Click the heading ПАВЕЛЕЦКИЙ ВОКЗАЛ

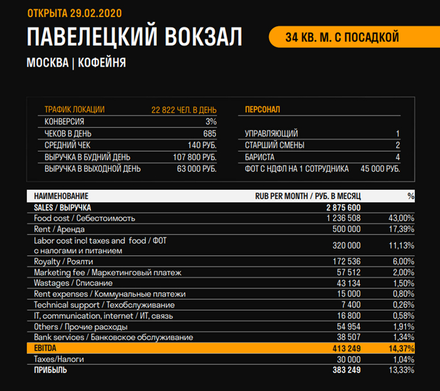(x=135, y=36)
